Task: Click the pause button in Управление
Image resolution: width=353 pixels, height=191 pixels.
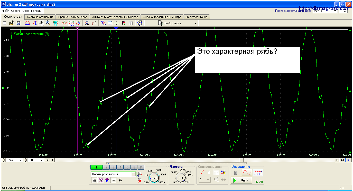Action: point(236,173)
